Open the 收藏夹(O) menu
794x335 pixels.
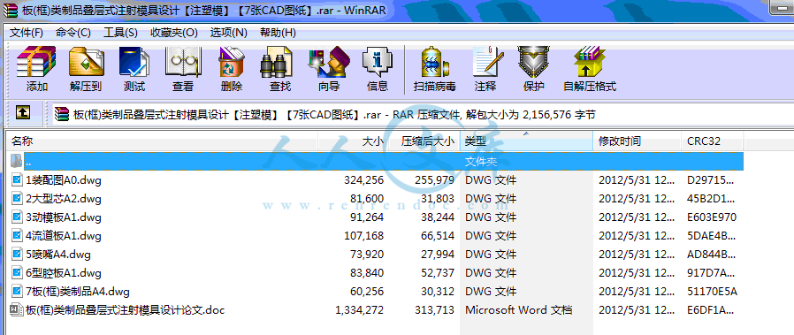[174, 33]
